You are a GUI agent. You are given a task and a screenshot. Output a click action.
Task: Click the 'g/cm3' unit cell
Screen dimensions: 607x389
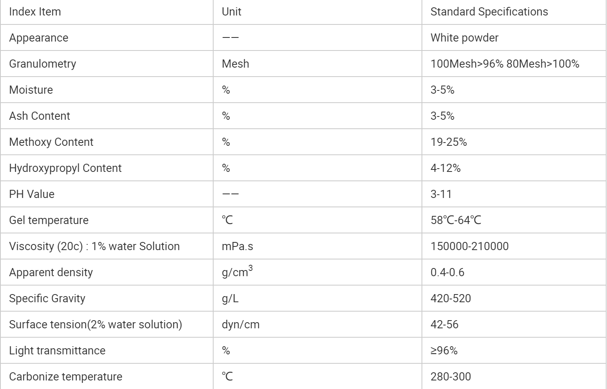click(x=237, y=272)
